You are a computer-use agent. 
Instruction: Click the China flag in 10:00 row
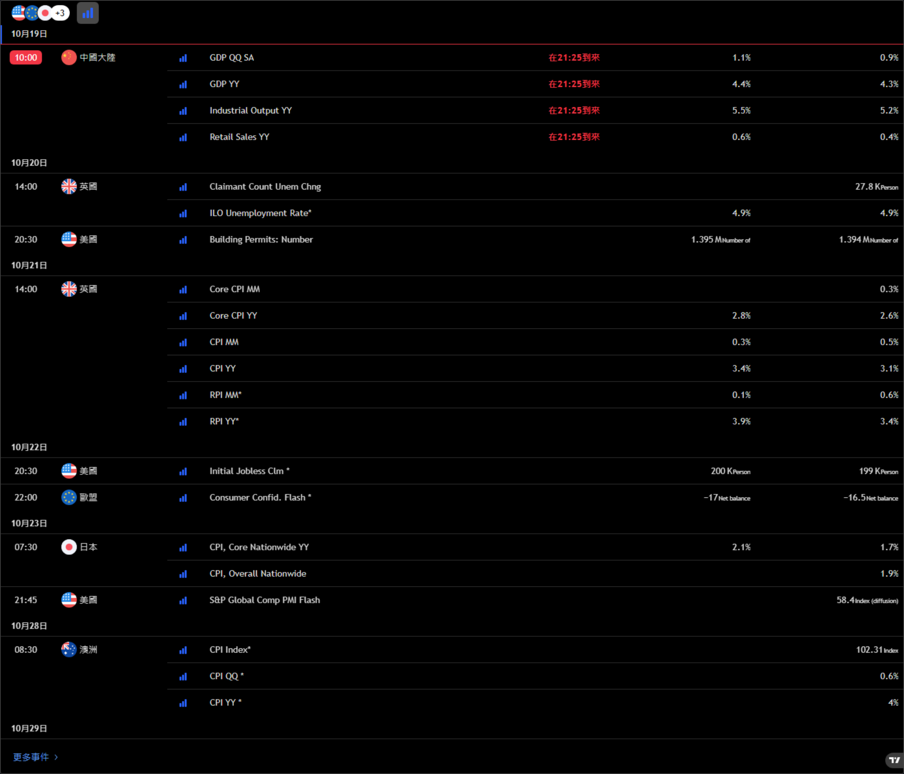pos(69,57)
